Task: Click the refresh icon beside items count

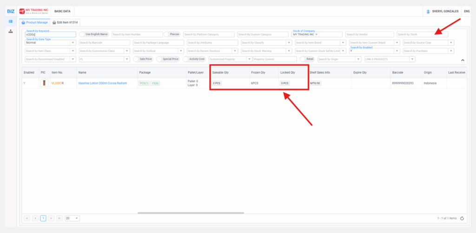Action: pyautogui.click(x=462, y=218)
